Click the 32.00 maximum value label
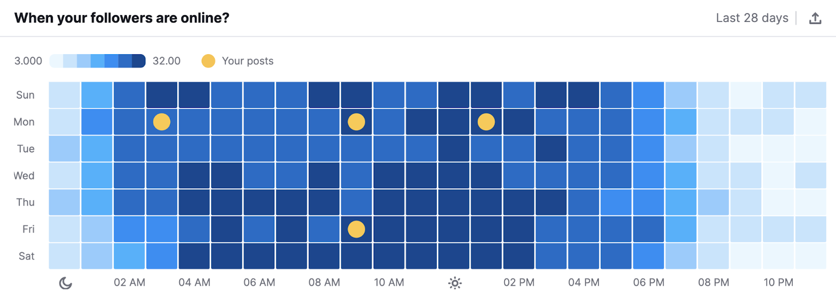836x304 pixels. tap(166, 61)
